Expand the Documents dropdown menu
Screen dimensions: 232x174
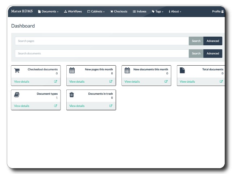pos(48,12)
